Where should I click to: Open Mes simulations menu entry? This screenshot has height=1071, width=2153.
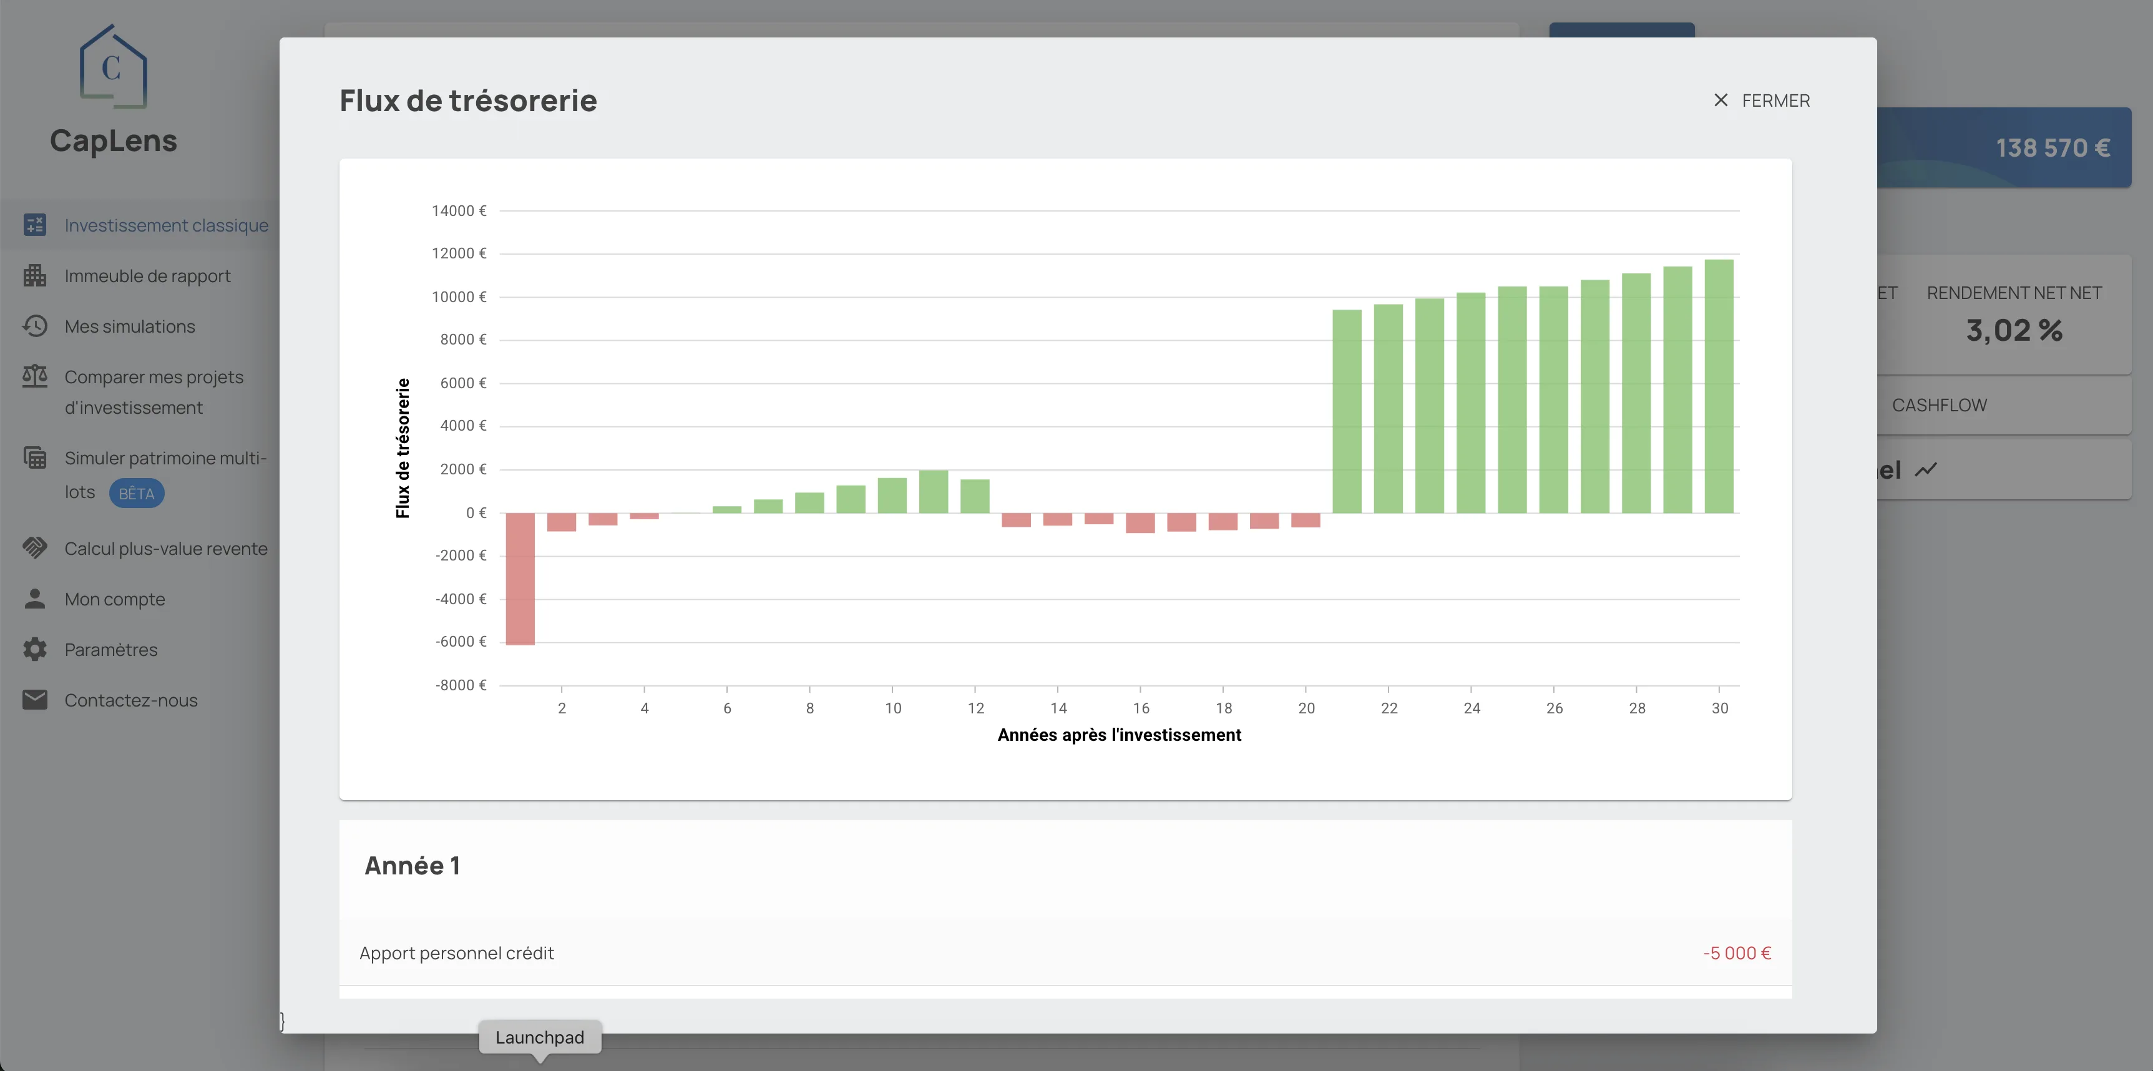pos(130,326)
